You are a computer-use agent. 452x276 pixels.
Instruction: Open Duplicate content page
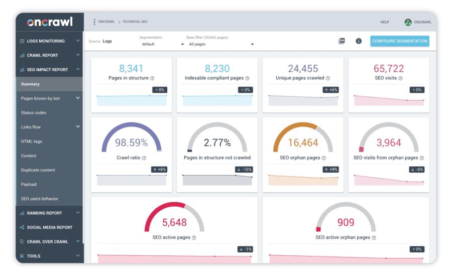(38, 170)
